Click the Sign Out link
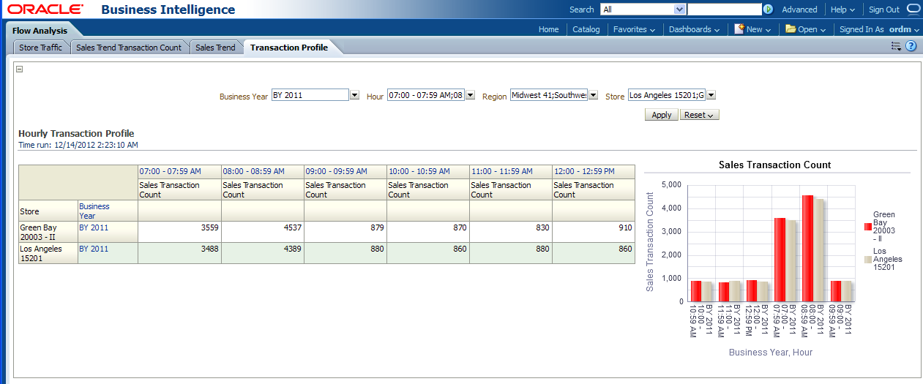Image resolution: width=923 pixels, height=384 pixels. coord(883,10)
